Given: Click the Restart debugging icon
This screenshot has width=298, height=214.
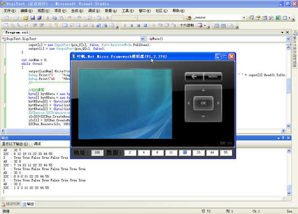Looking at the screenshot, I should (145, 25).
